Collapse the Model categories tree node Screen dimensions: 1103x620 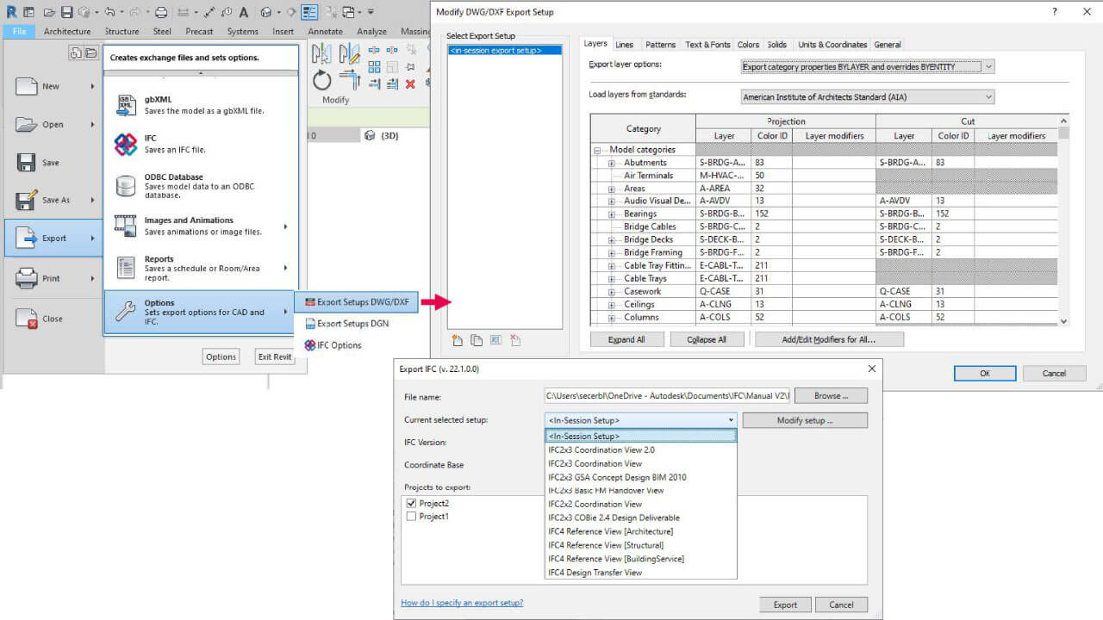[x=597, y=150]
